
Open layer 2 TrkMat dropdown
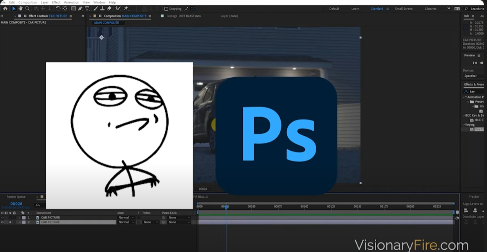coord(151,222)
